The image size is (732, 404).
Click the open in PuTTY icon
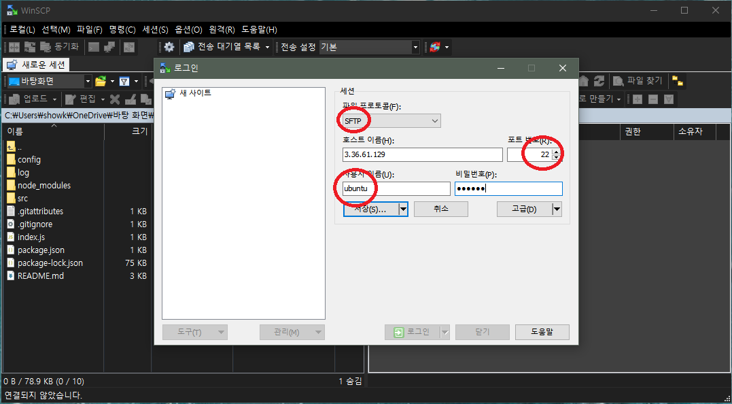pos(109,47)
